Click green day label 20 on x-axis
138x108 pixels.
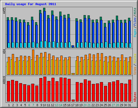click(x=85, y=105)
